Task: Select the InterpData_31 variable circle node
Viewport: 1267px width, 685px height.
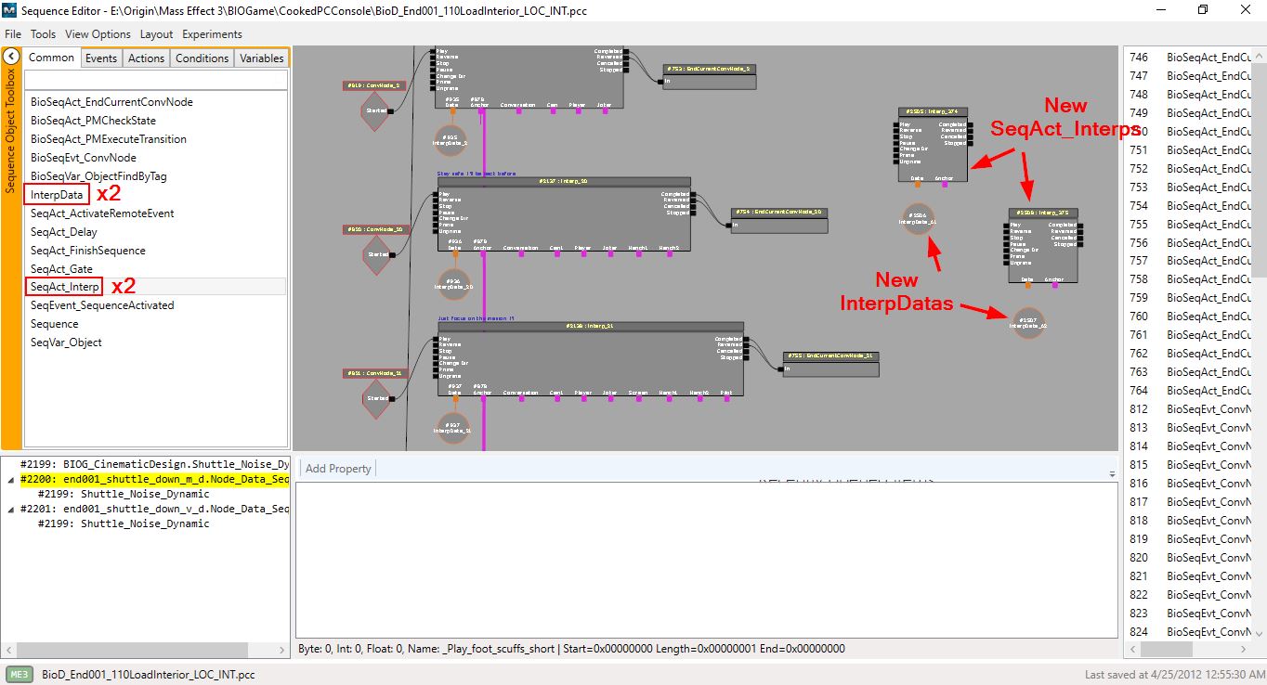Action: [x=453, y=428]
